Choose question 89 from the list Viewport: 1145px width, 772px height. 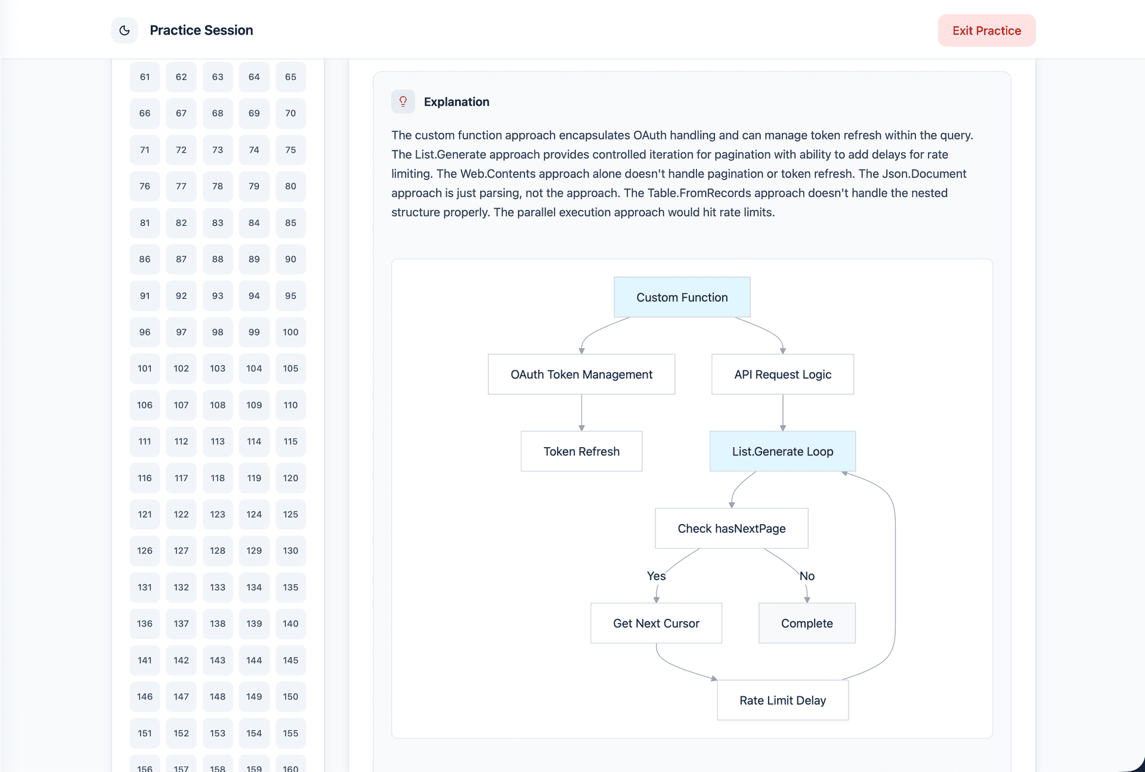click(x=254, y=259)
